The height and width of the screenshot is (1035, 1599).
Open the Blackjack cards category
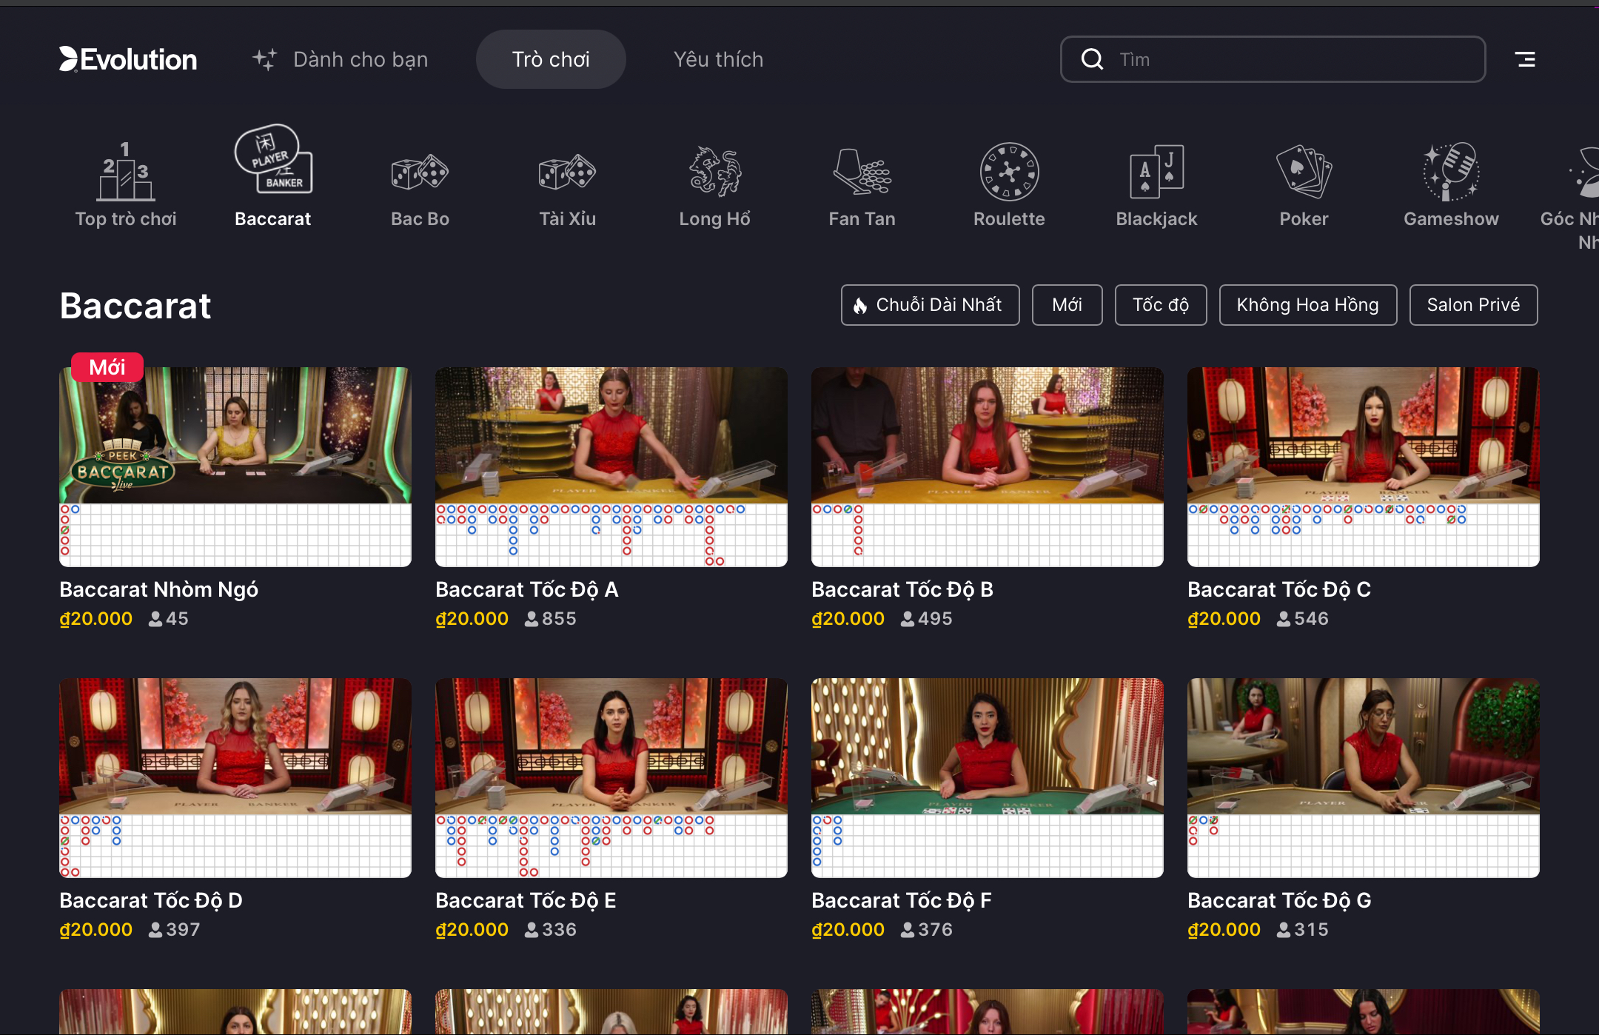[1156, 172]
